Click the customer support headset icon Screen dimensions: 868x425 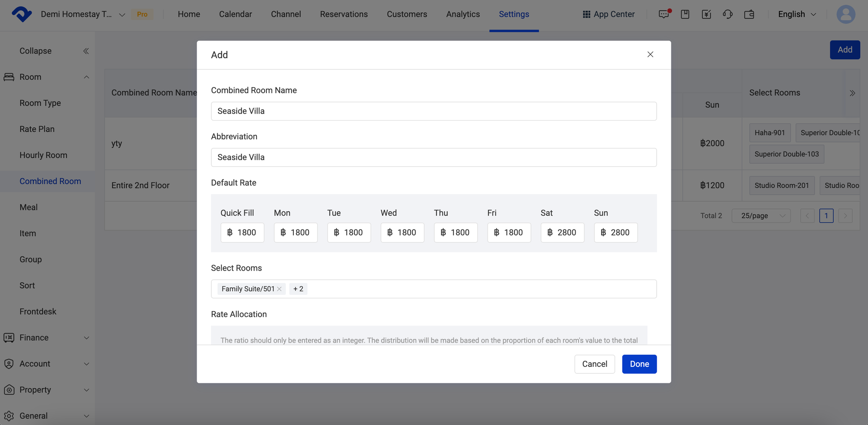(x=727, y=14)
